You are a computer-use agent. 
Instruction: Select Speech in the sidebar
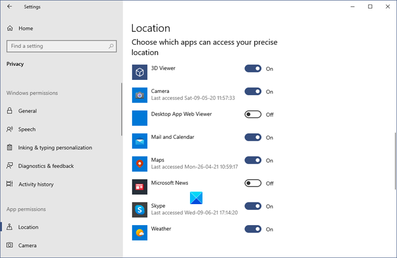point(61,129)
